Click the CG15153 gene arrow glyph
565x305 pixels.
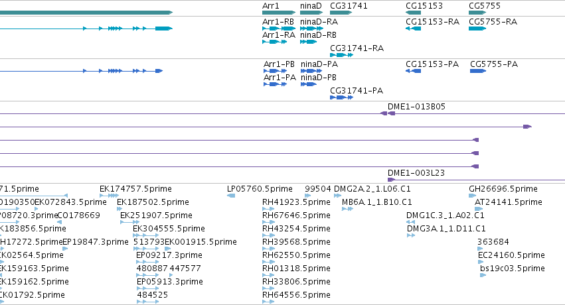point(414,13)
